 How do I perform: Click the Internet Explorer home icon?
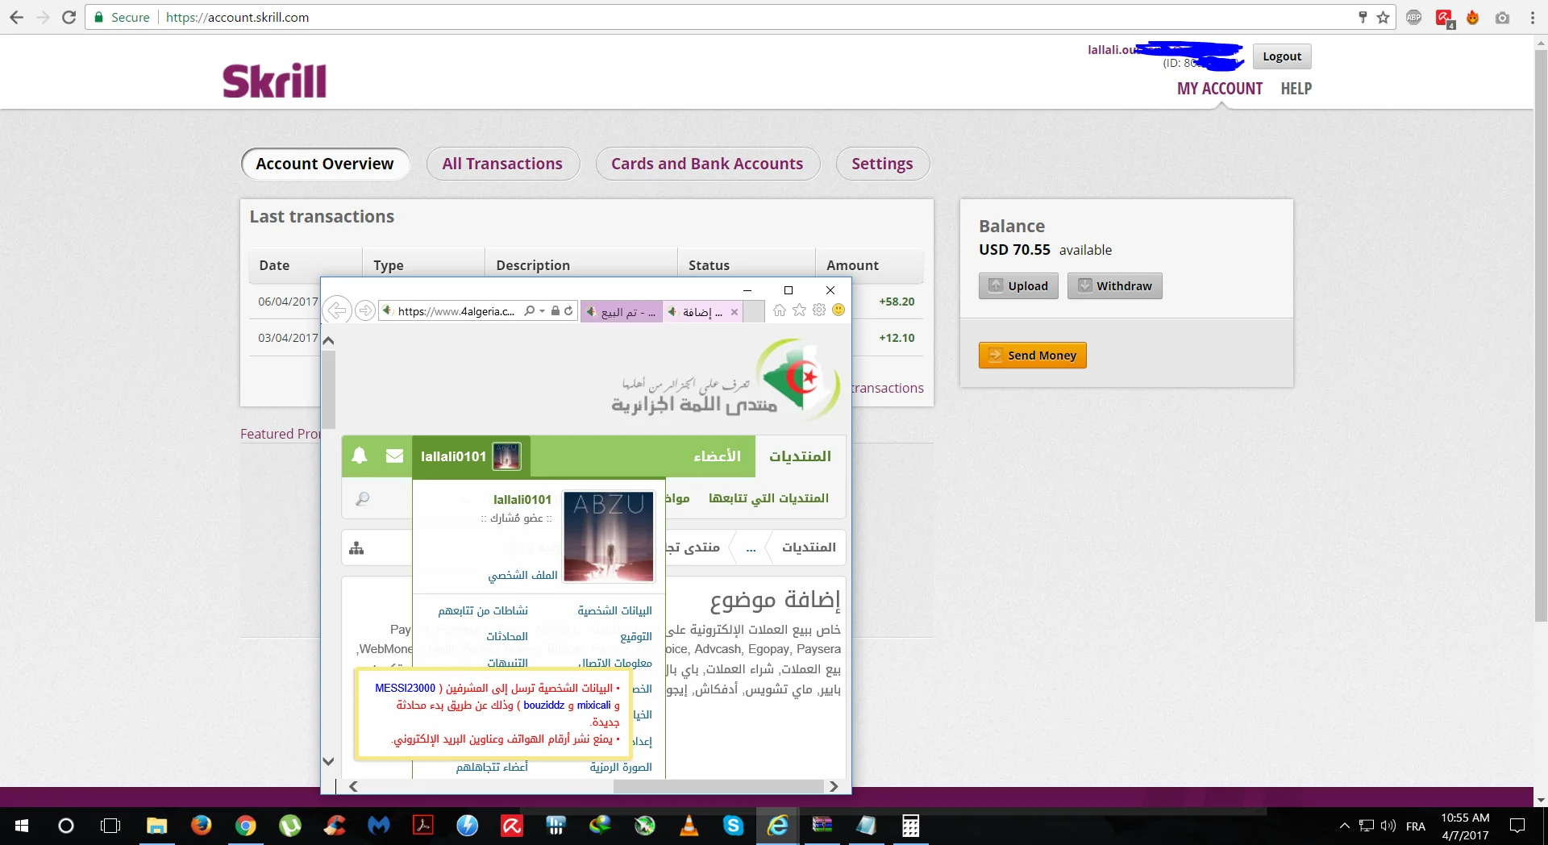[x=779, y=310]
